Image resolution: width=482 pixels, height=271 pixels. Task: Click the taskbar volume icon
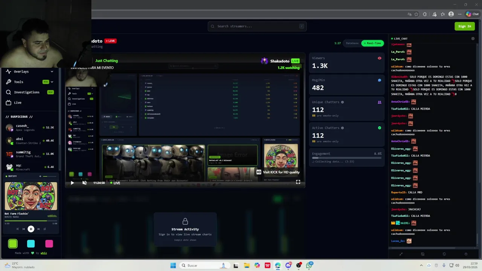(x=457, y=265)
